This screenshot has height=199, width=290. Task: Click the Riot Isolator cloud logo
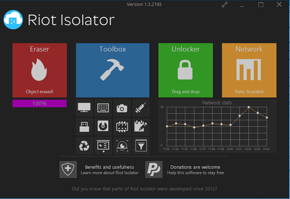tap(13, 20)
